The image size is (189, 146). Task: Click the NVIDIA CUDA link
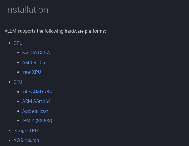point(36,53)
